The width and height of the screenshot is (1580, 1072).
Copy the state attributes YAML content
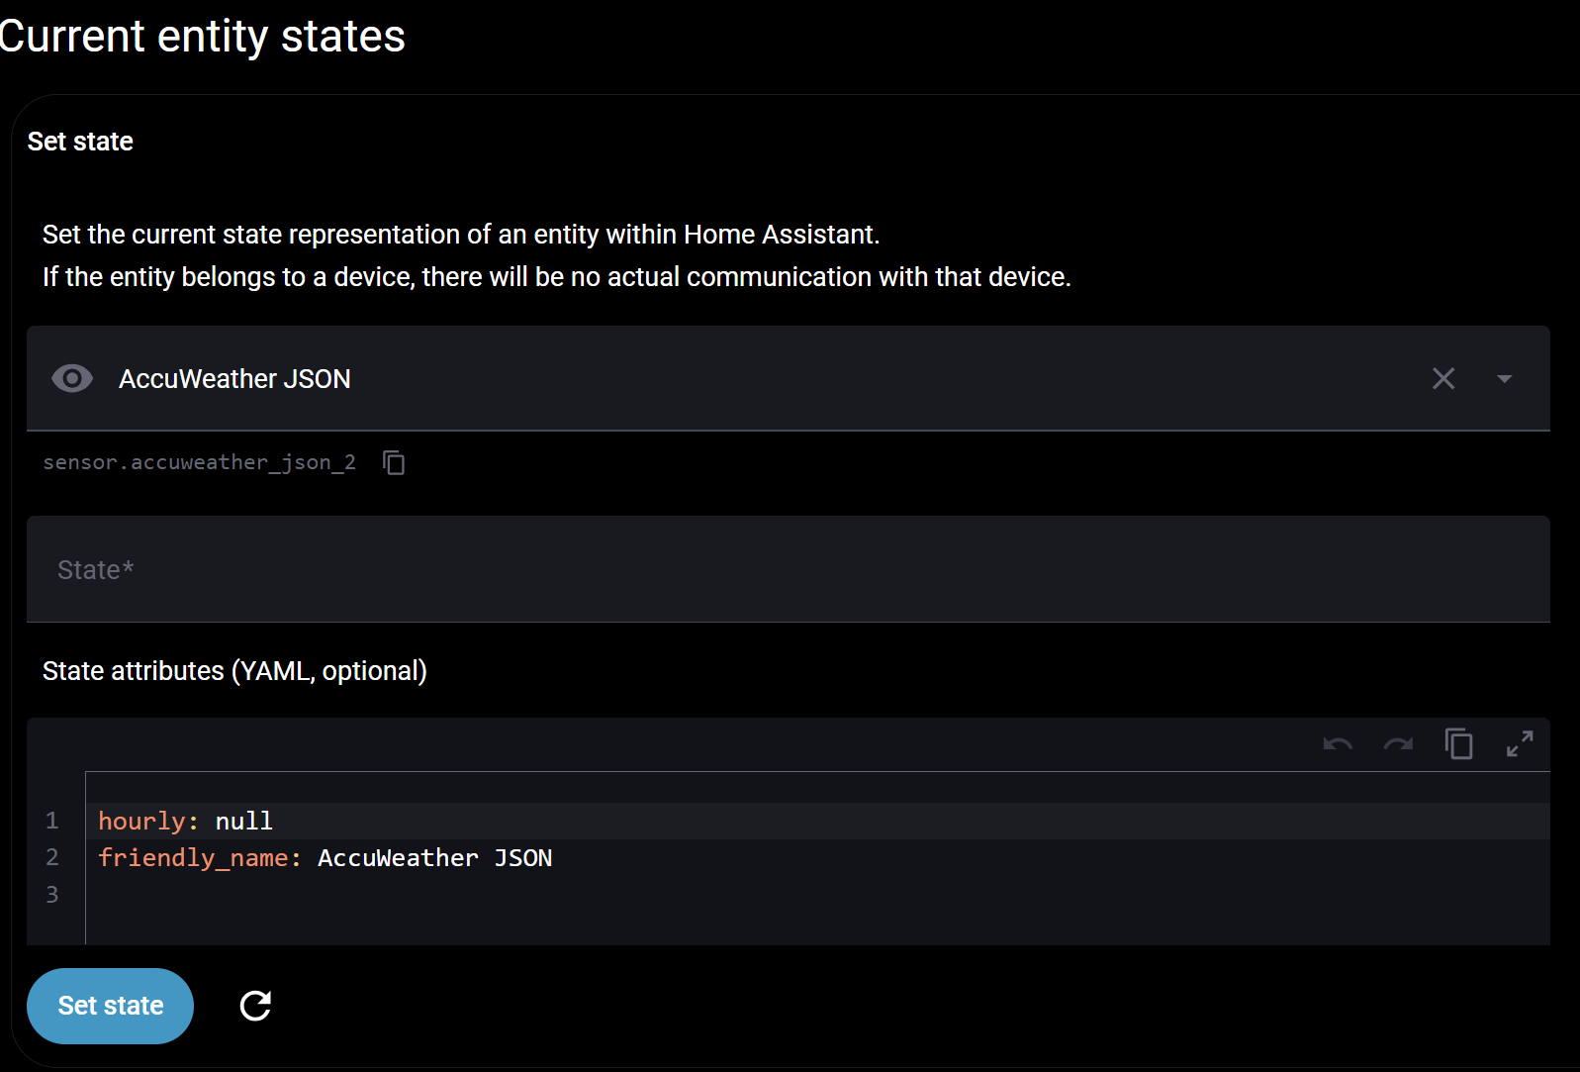coord(1459,744)
